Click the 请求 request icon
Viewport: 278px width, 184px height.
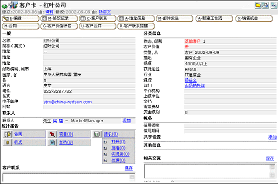(97, 134)
